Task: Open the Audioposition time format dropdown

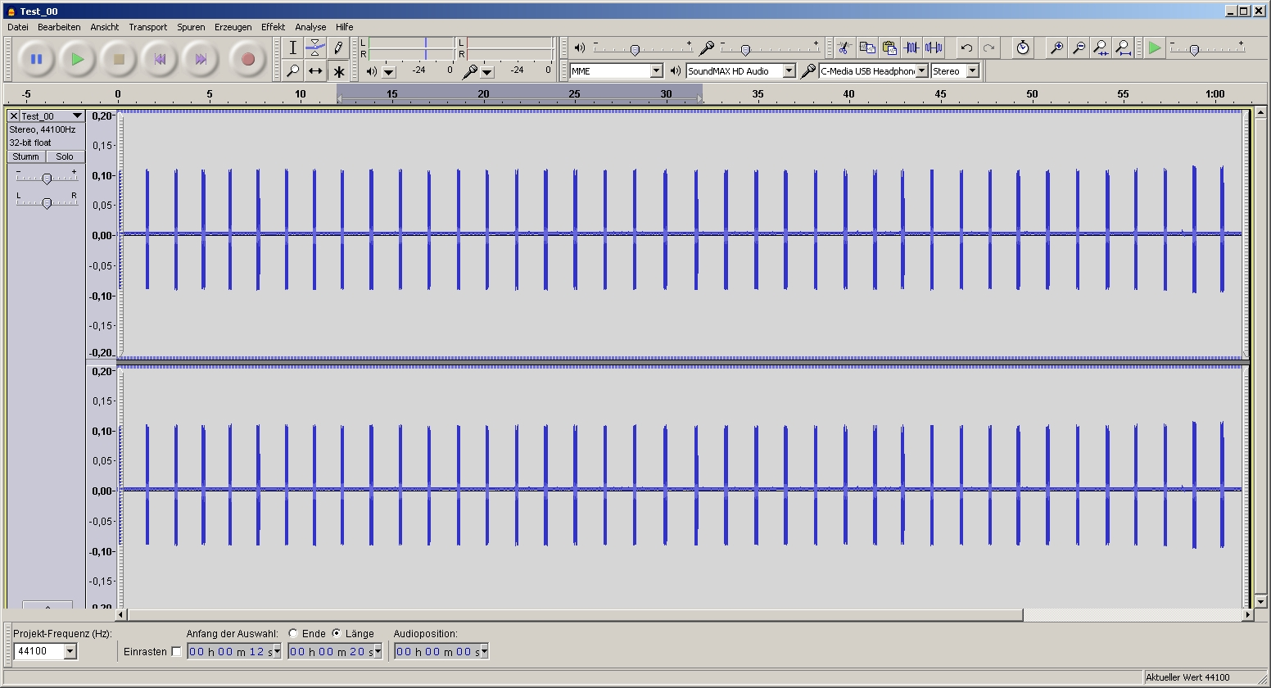Action: (485, 652)
